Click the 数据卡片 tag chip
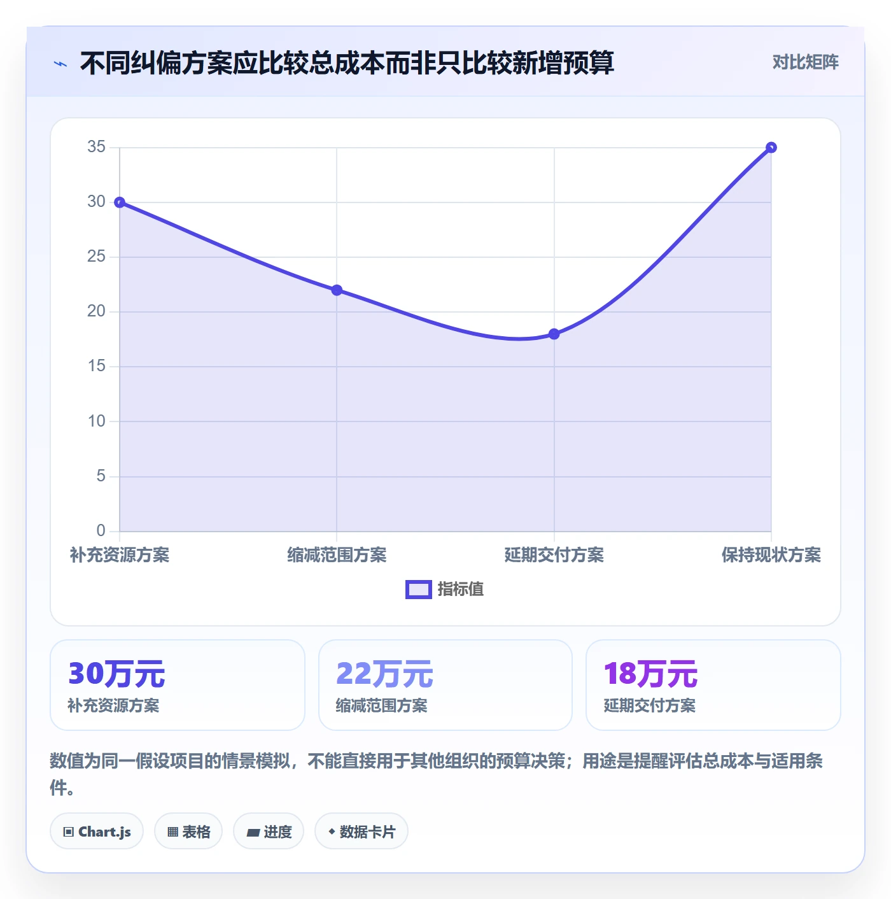891x899 pixels. pos(361,832)
